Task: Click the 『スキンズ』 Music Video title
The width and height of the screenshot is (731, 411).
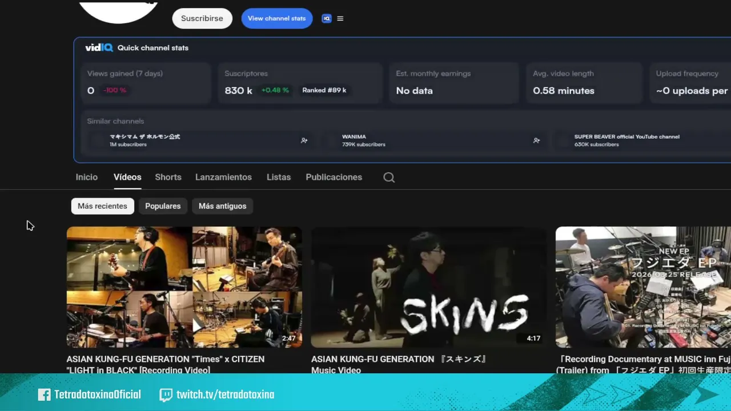Action: click(399, 365)
